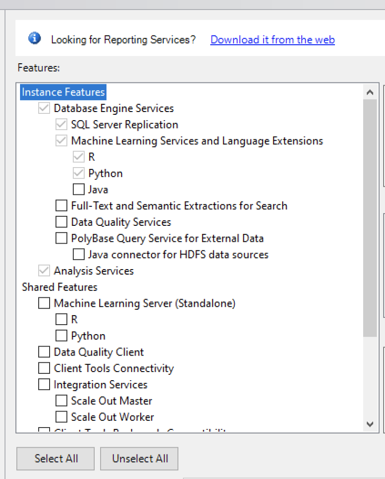The height and width of the screenshot is (479, 385).
Task: Click the SQL Server Replication label
Action: pos(125,125)
